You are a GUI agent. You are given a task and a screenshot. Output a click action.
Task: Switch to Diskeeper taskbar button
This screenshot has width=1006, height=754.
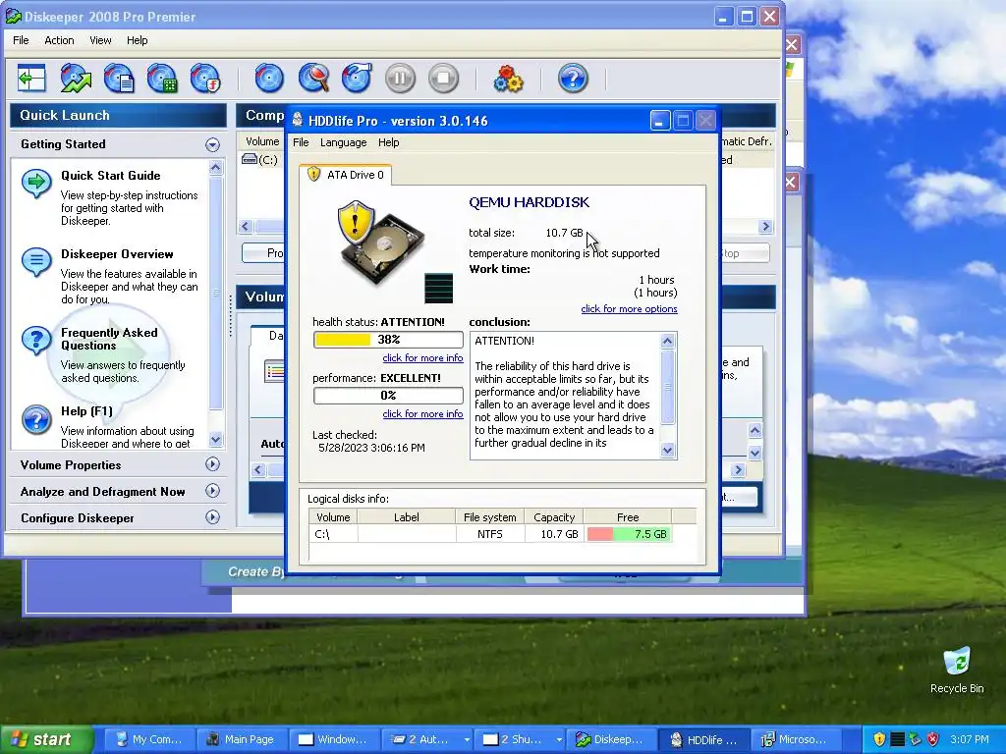[609, 739]
